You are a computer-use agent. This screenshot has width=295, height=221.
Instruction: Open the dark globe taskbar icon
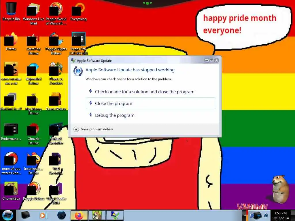[61, 215]
